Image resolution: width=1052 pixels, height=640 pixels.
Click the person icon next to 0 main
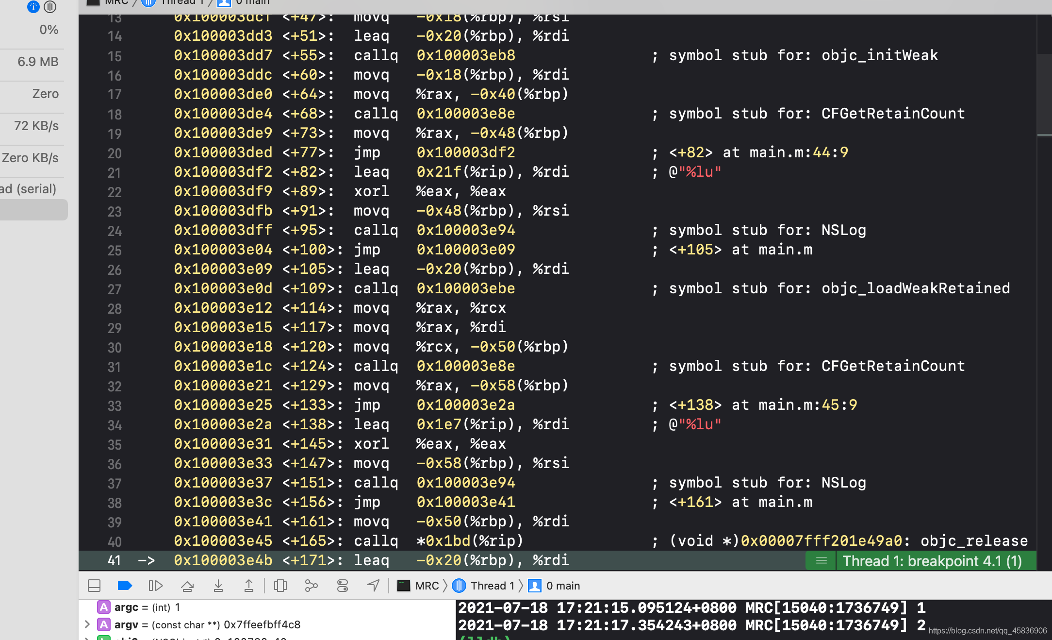pyautogui.click(x=535, y=586)
